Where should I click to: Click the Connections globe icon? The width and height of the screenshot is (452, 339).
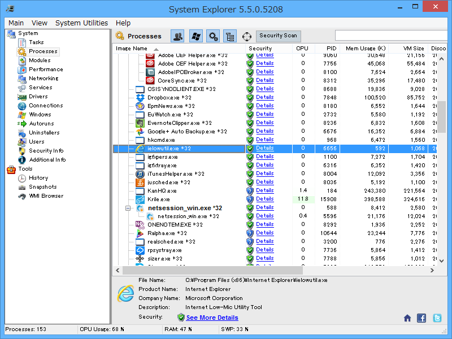click(22, 106)
